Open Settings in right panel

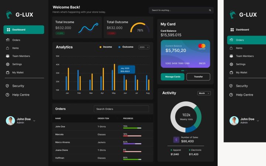(241, 64)
